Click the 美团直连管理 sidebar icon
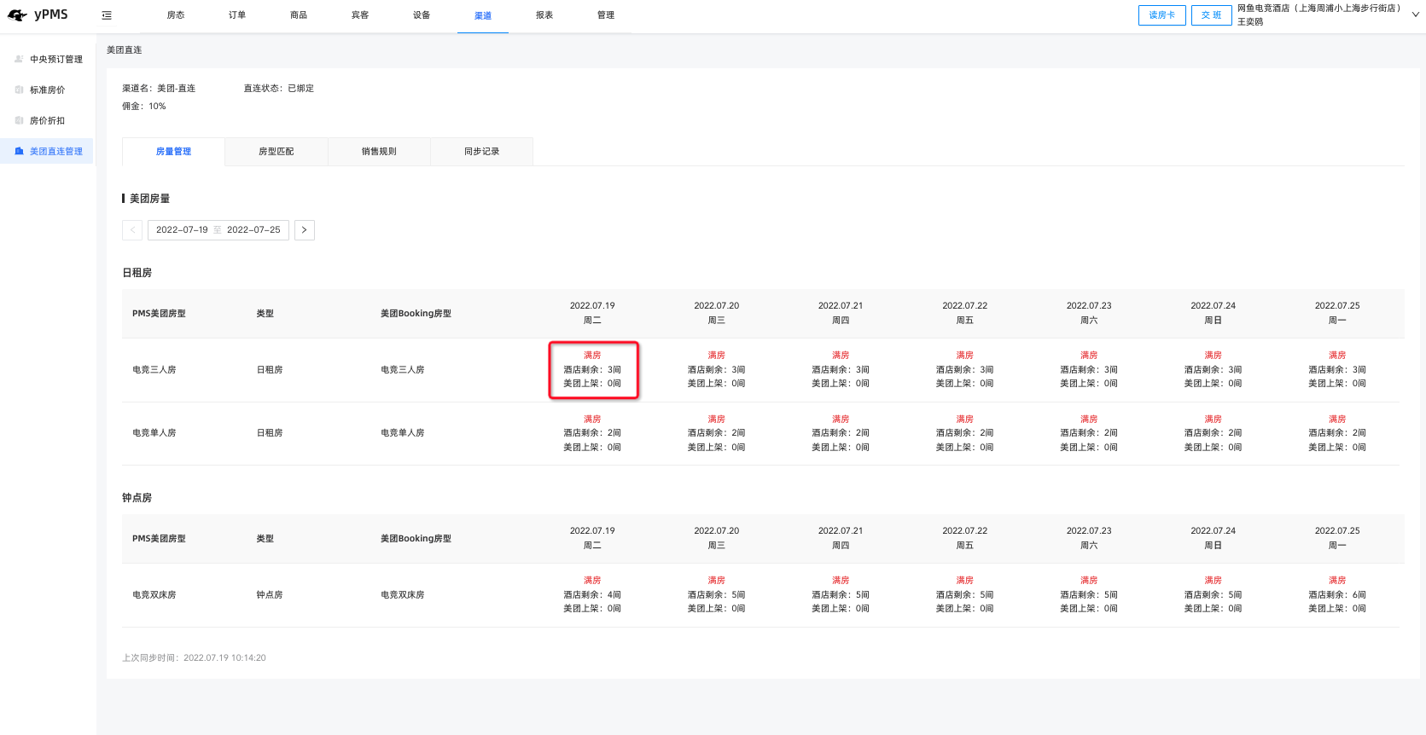 pos(19,151)
